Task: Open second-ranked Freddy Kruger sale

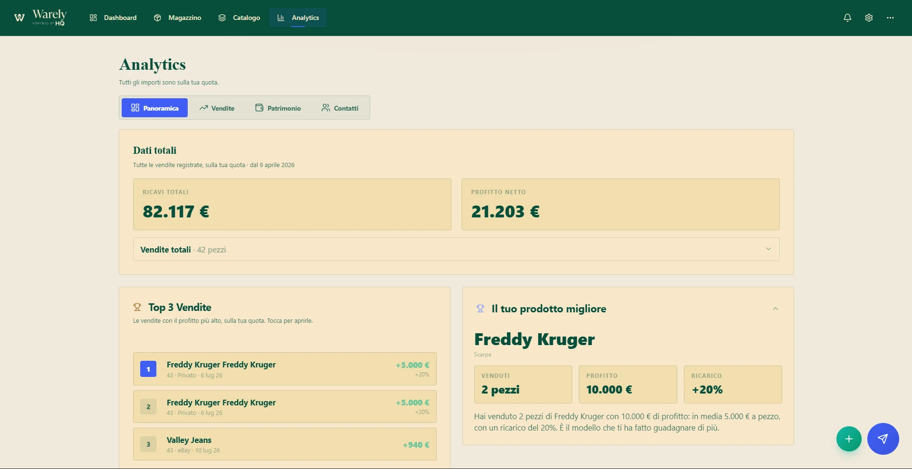Action: coord(285,407)
